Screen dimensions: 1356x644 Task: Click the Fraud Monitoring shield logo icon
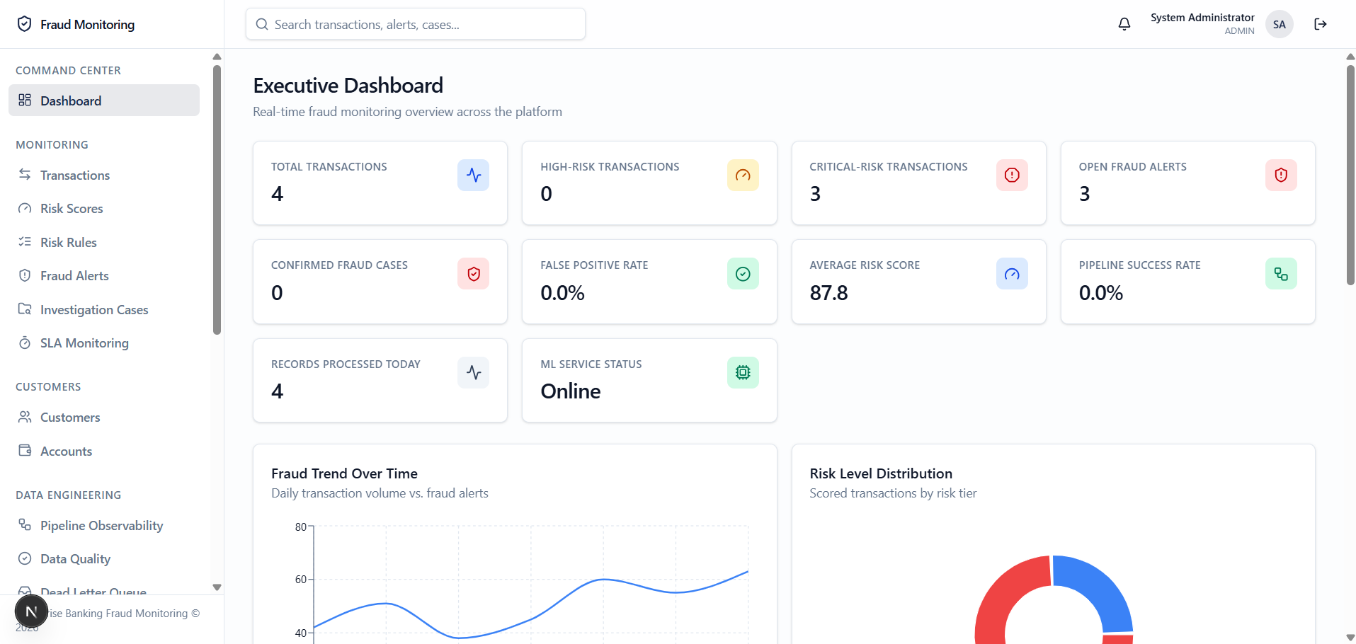24,24
